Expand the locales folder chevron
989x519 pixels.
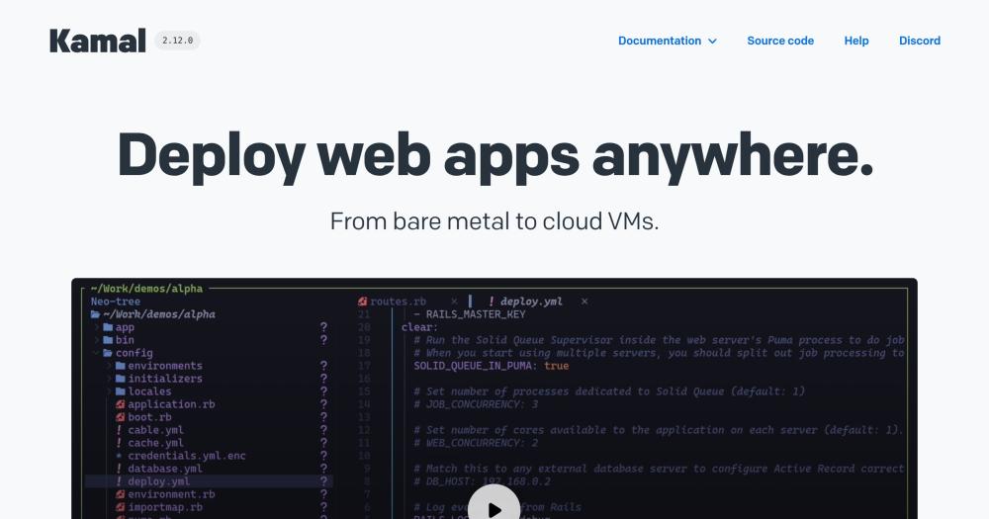point(109,391)
